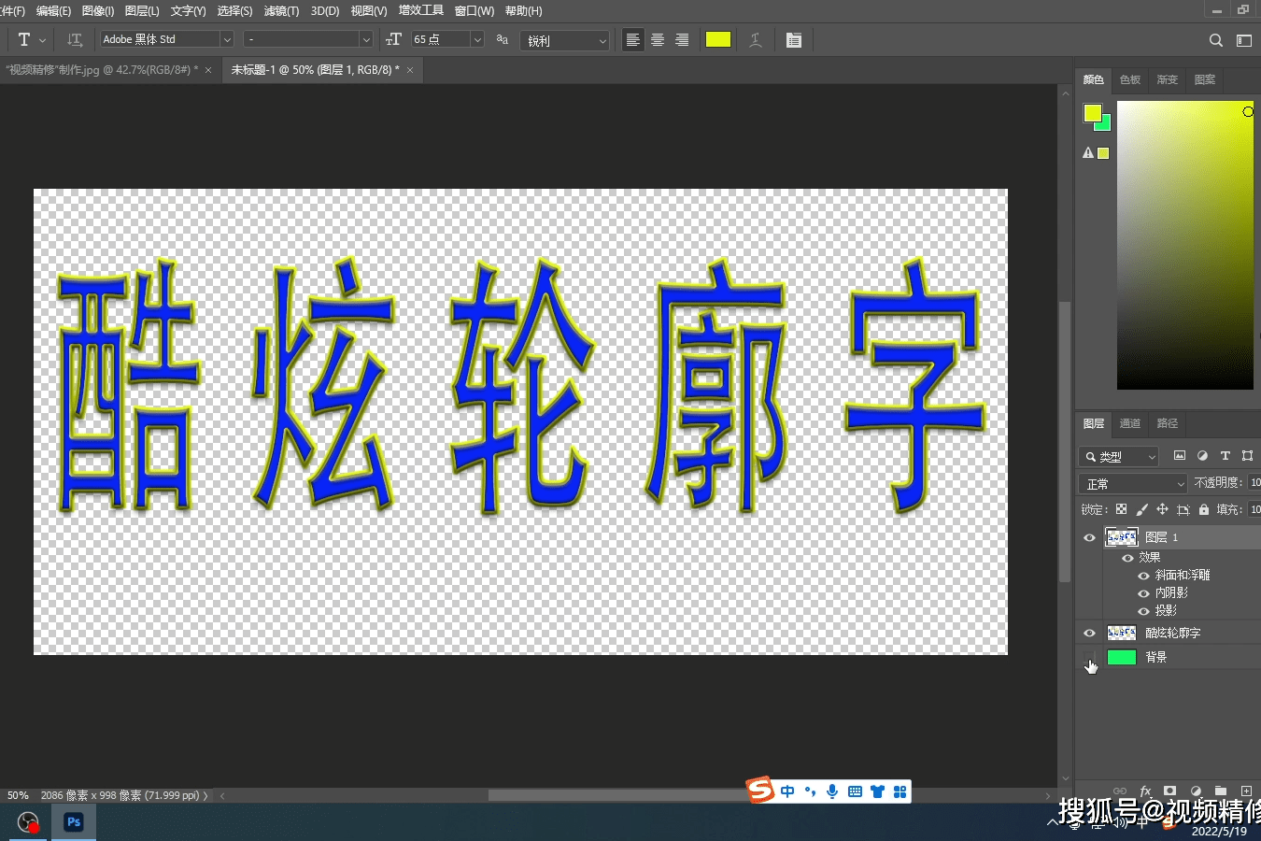This screenshot has height=841, width=1261.
Task: Click the Add Layer Mask icon
Action: (x=1170, y=791)
